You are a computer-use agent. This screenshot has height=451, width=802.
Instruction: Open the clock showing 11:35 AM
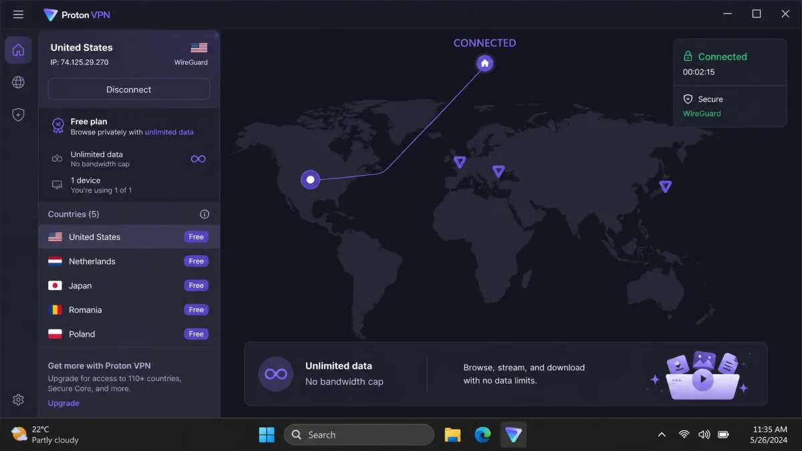(770, 435)
